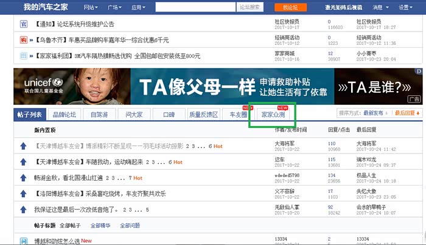Click the group icon on the 家家福利团 post
Viewport: 426px width, 245px height.
pyautogui.click(x=24, y=56)
